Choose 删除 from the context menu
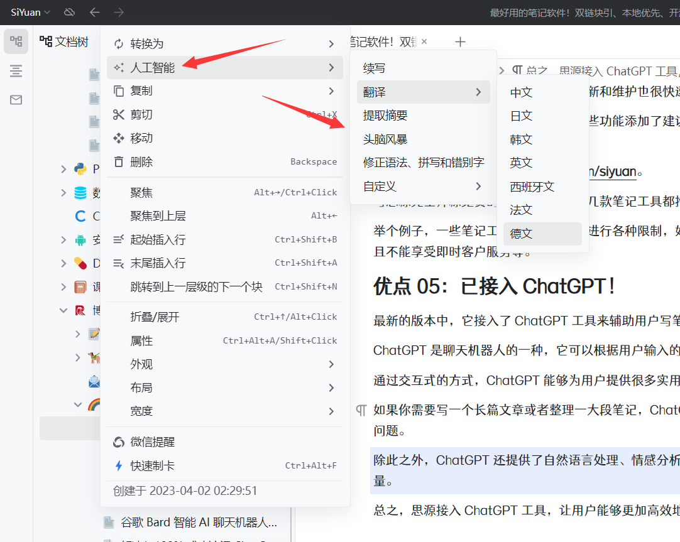 point(224,162)
